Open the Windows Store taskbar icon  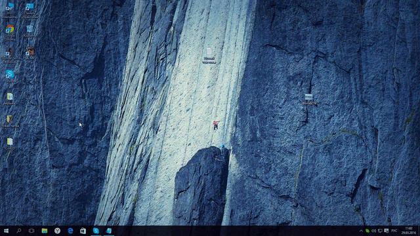point(83,231)
